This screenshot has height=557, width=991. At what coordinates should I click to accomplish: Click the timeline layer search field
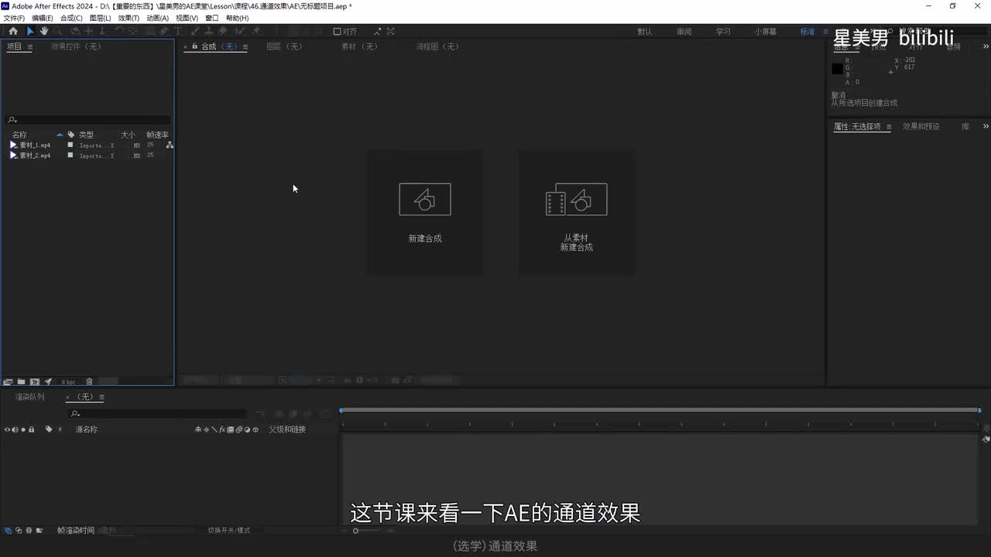point(157,414)
